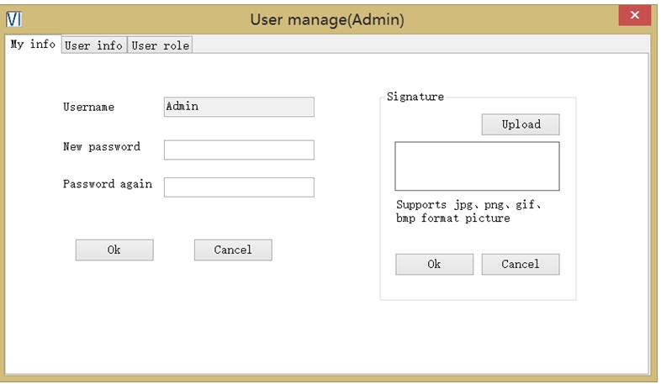
Task: Click the Username field containing Admin
Action: click(x=239, y=107)
